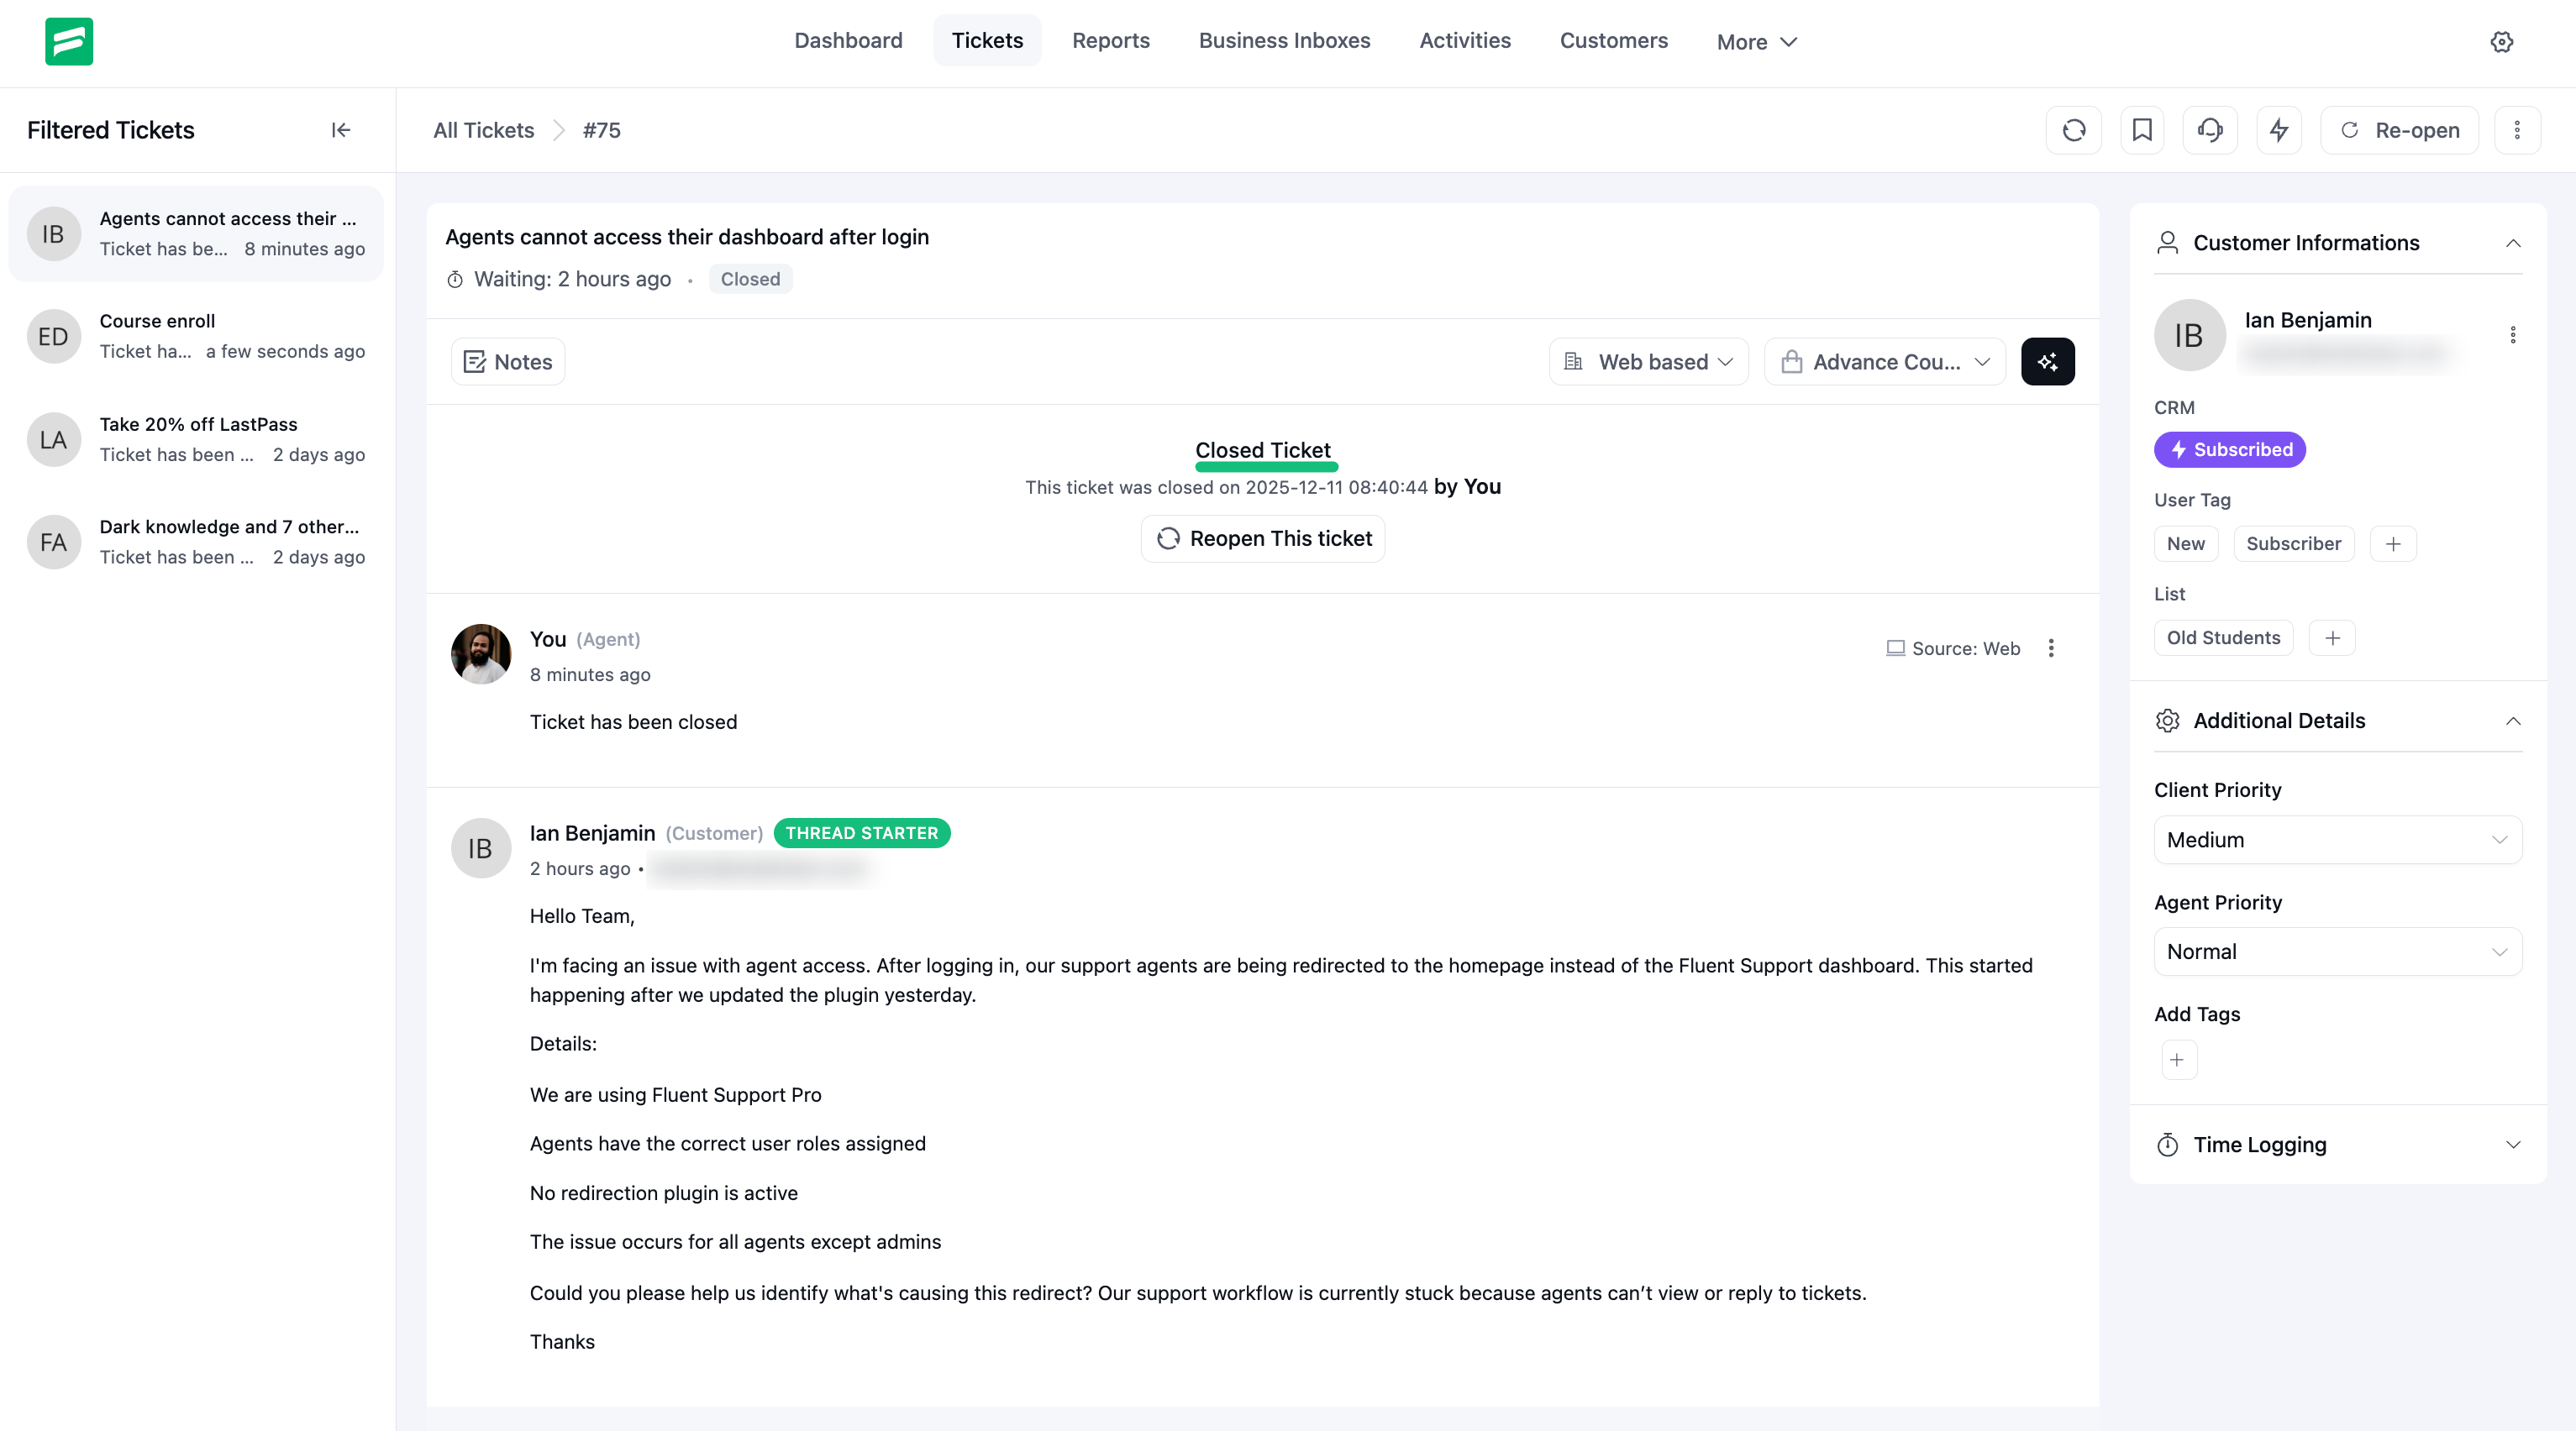2576x1431 pixels.
Task: Click Reopen This ticket button
Action: click(1262, 538)
